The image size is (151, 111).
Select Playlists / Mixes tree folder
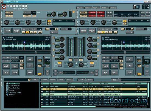click(15, 92)
